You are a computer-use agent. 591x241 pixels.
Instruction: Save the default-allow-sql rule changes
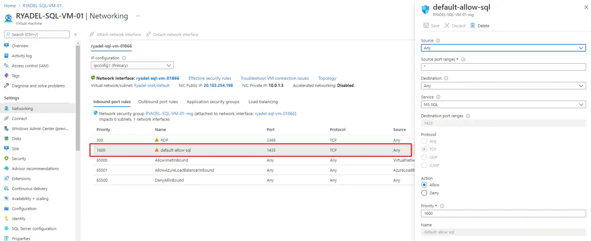click(431, 25)
